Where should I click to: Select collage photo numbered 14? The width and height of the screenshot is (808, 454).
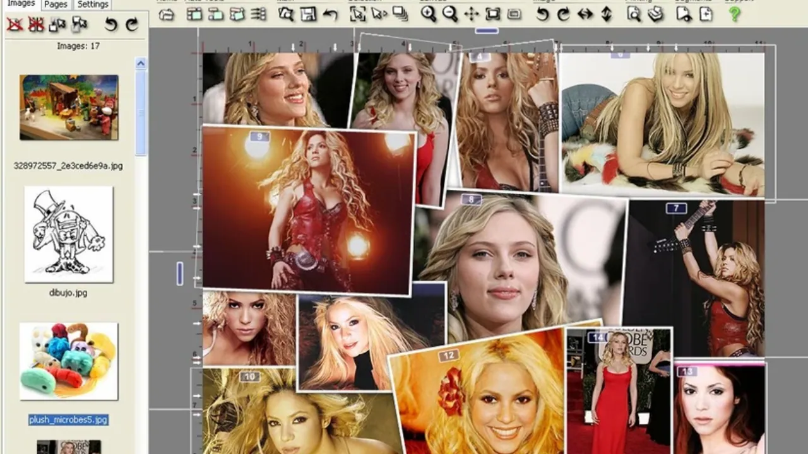[x=619, y=391]
